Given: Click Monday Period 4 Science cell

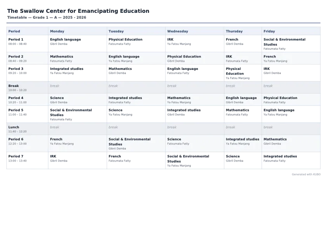Looking at the screenshot, I should pos(77,100).
